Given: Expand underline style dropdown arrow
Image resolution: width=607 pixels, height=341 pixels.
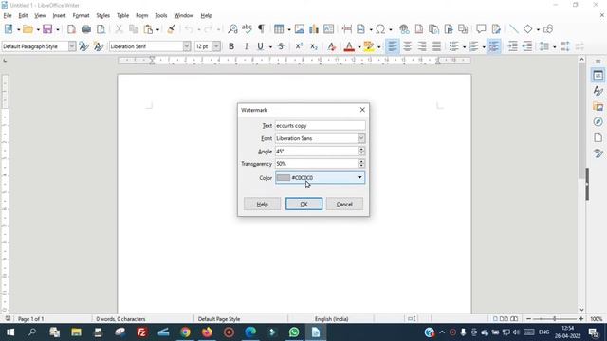Looking at the screenshot, I should pos(270,46).
